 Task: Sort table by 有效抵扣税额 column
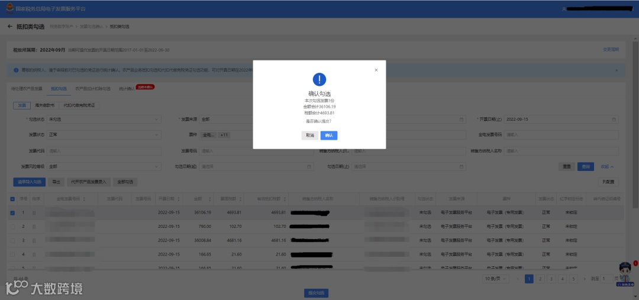coord(283,199)
